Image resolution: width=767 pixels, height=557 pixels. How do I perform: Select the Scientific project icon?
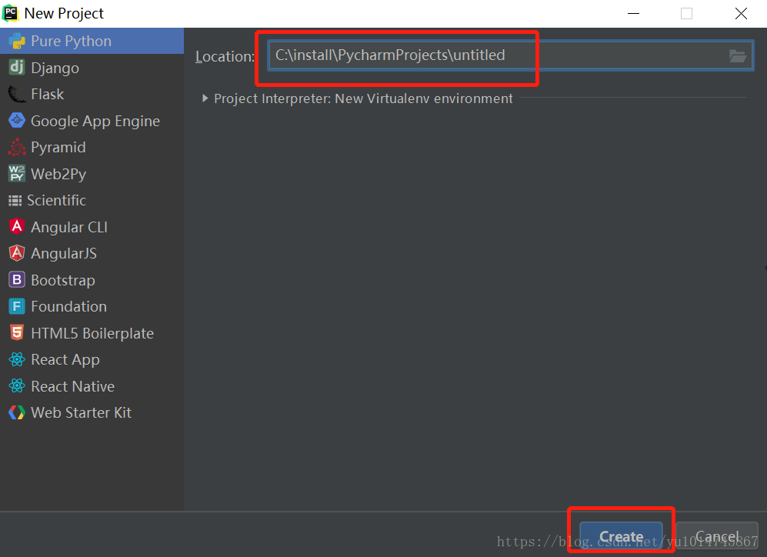point(15,200)
